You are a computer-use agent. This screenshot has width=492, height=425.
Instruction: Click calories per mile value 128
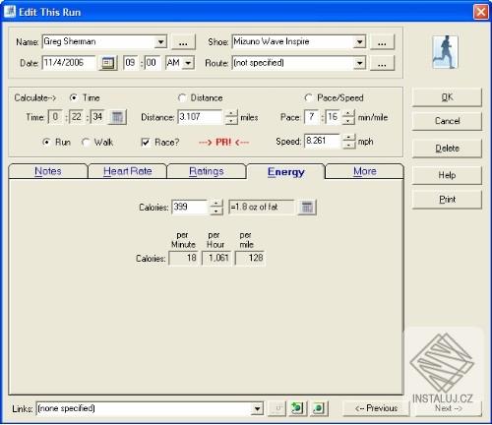pos(250,258)
